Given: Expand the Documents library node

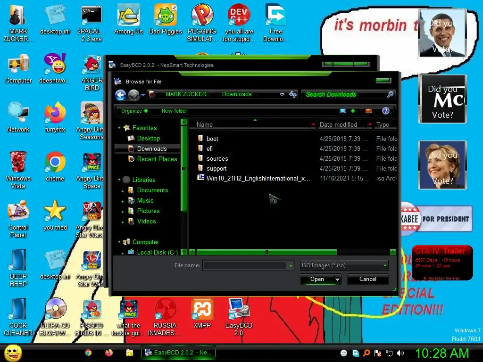Looking at the screenshot, I should (x=123, y=190).
